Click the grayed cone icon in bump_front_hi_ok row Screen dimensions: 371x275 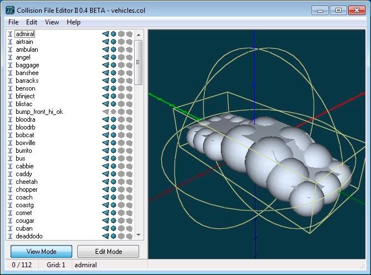coord(106,112)
